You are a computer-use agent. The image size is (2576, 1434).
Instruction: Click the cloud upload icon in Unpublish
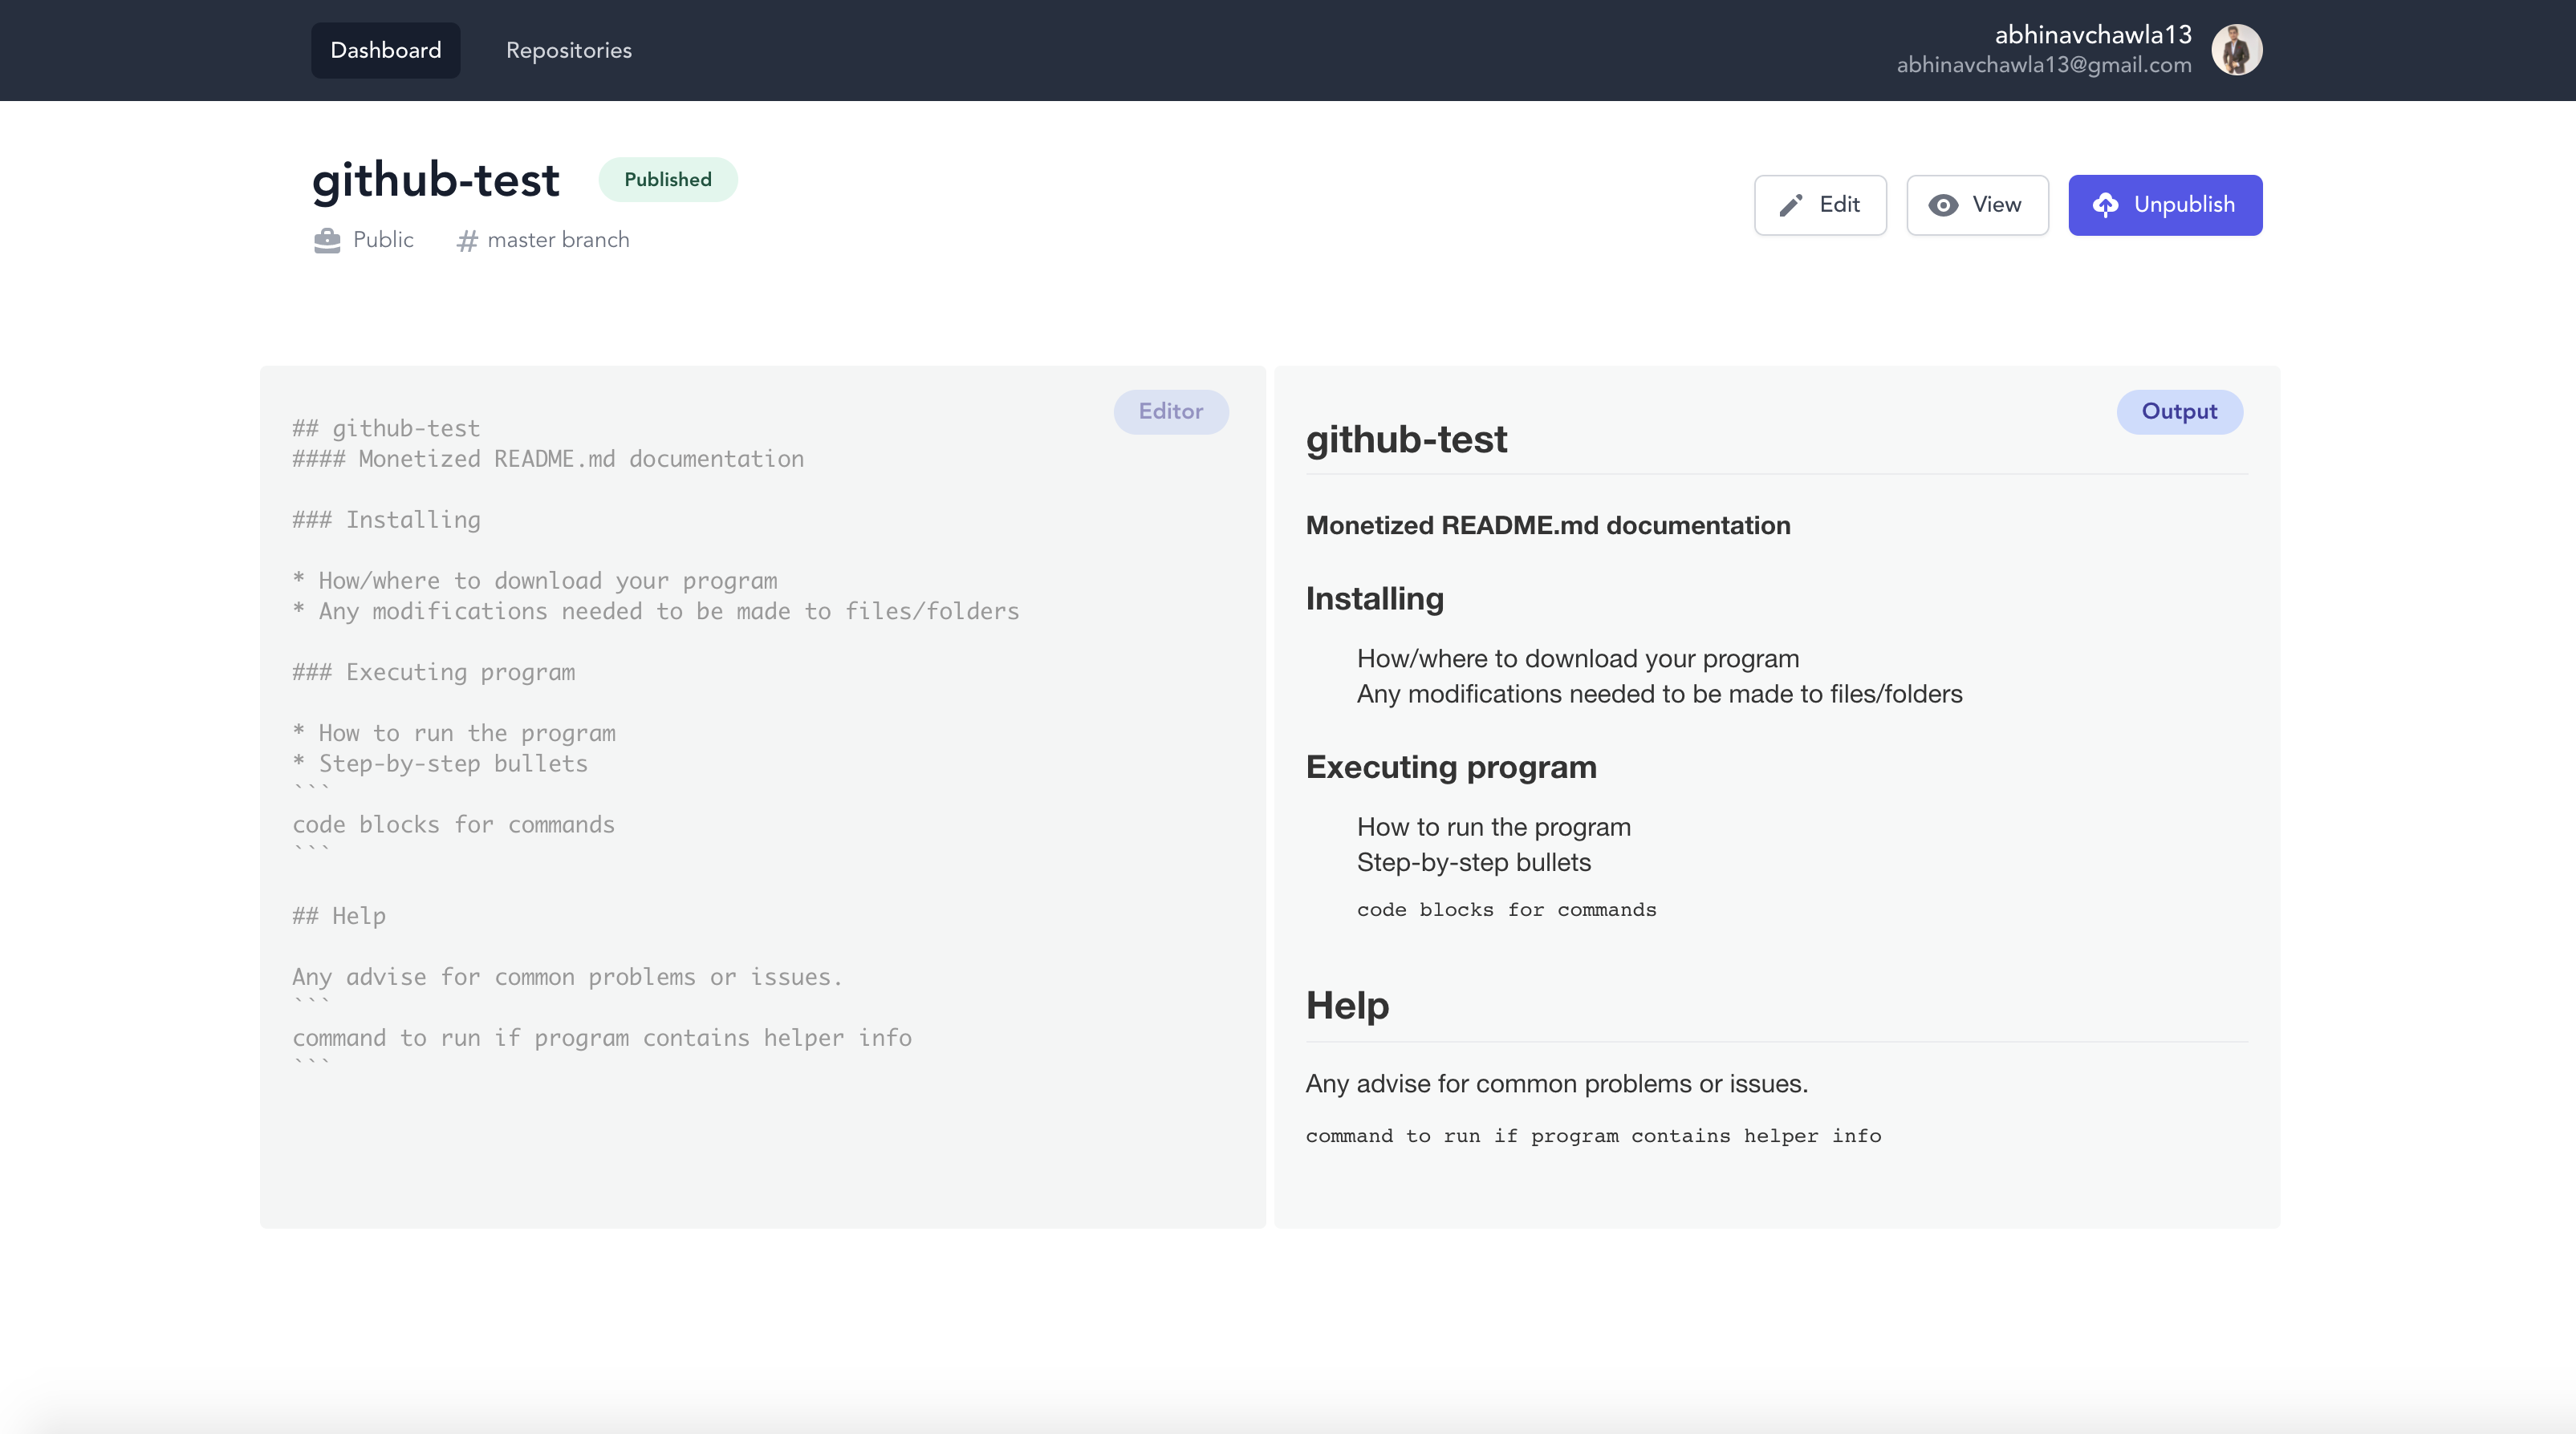coord(2104,205)
